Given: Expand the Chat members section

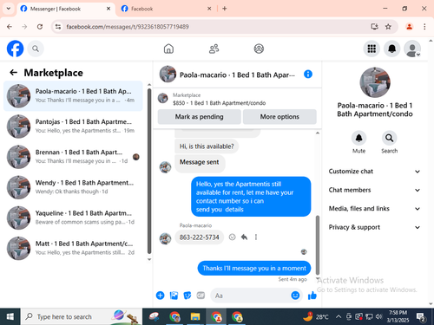Looking at the screenshot, I should click(374, 190).
